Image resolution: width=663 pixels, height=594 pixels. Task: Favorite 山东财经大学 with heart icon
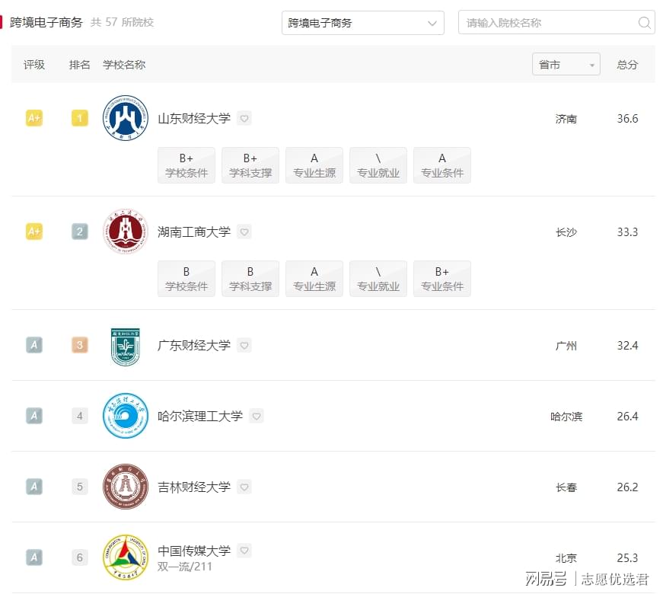click(244, 118)
